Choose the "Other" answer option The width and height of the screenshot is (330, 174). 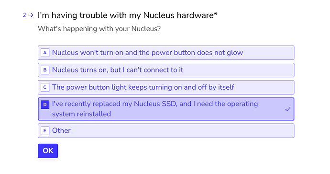point(166,131)
